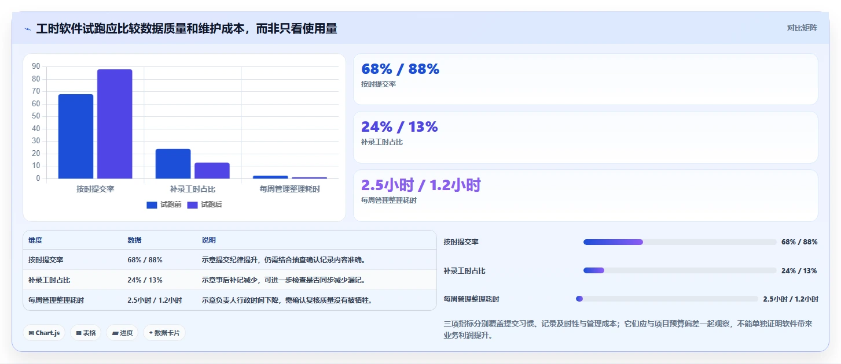Open the 68% / 88% data card
Viewport: 841px width, 364px height.
585,79
